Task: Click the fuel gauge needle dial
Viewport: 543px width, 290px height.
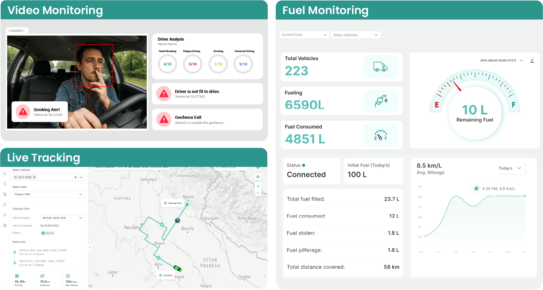Action: [x=457, y=86]
